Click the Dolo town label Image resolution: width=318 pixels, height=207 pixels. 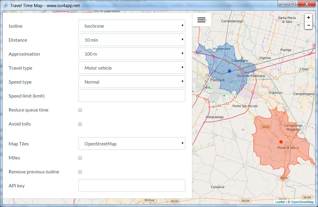(x=305, y=69)
